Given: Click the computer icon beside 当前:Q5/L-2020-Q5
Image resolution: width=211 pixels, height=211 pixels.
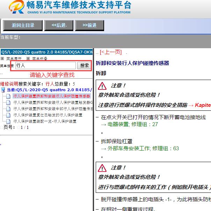Looking at the screenshot, I should [3, 90].
